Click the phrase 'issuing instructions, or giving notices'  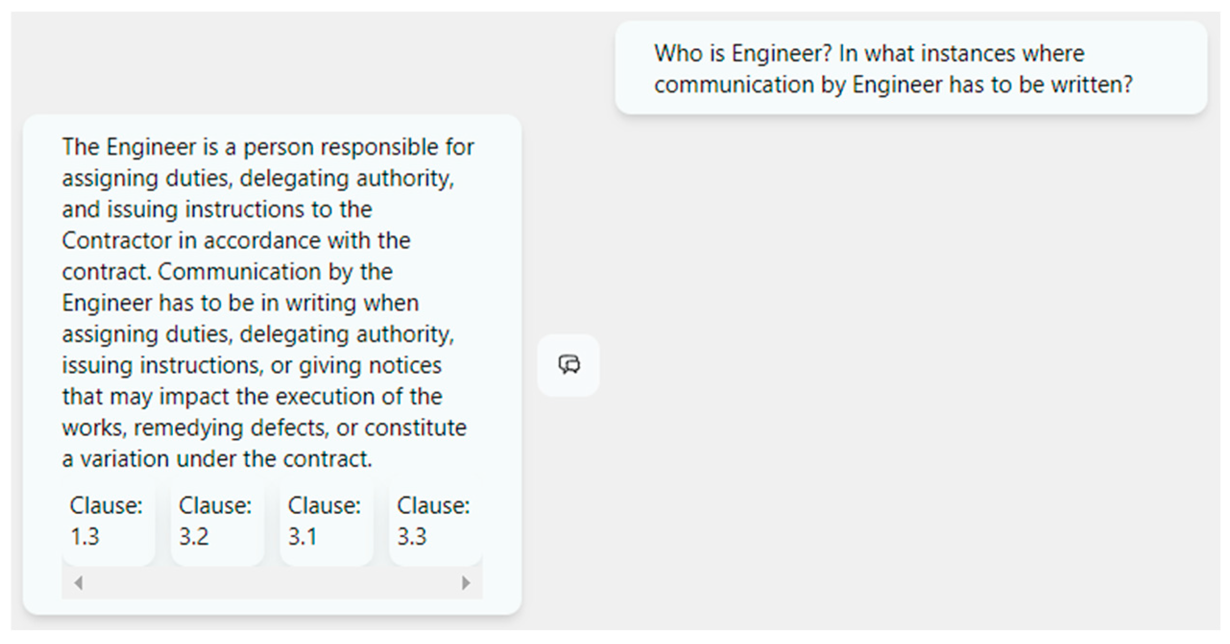pyautogui.click(x=251, y=365)
